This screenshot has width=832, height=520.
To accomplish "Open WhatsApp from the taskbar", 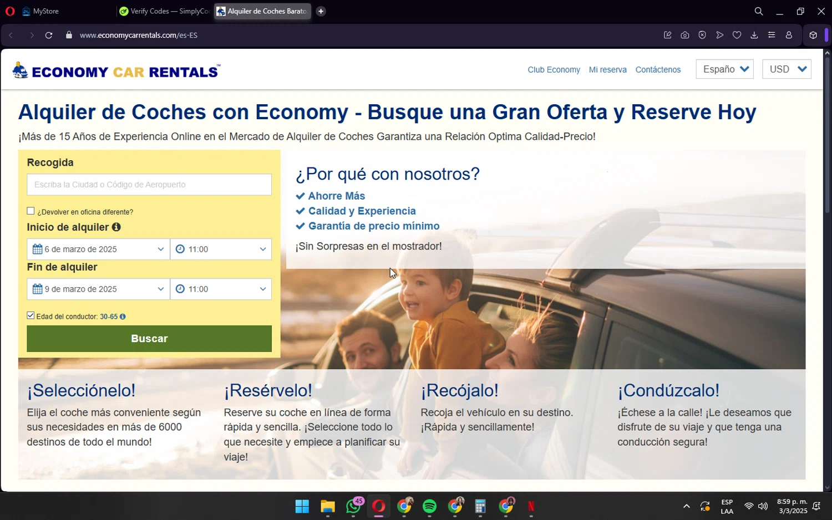I will pos(354,506).
